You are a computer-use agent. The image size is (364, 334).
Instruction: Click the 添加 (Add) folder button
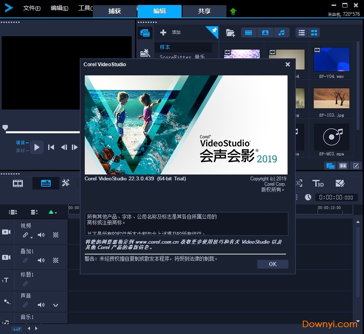pos(171,32)
